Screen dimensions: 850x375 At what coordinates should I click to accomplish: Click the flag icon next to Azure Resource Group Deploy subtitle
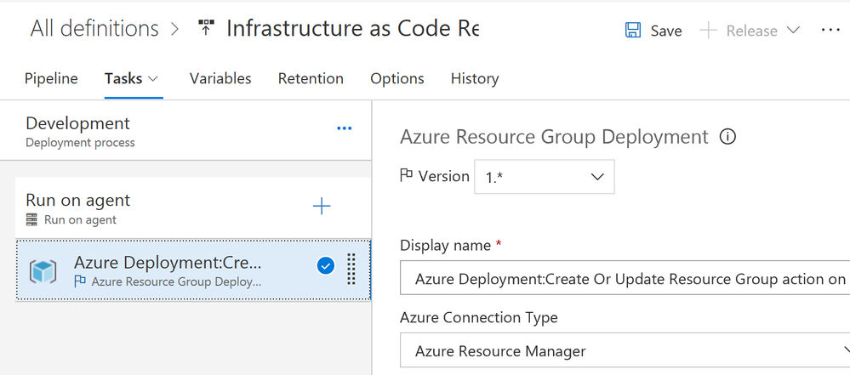tap(80, 281)
